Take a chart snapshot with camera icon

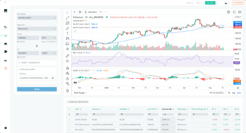[240, 12]
